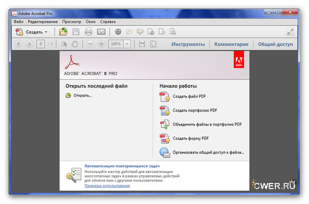Click the fit width scrolling icon
Viewport: 309px width, 204px height.
point(142,44)
